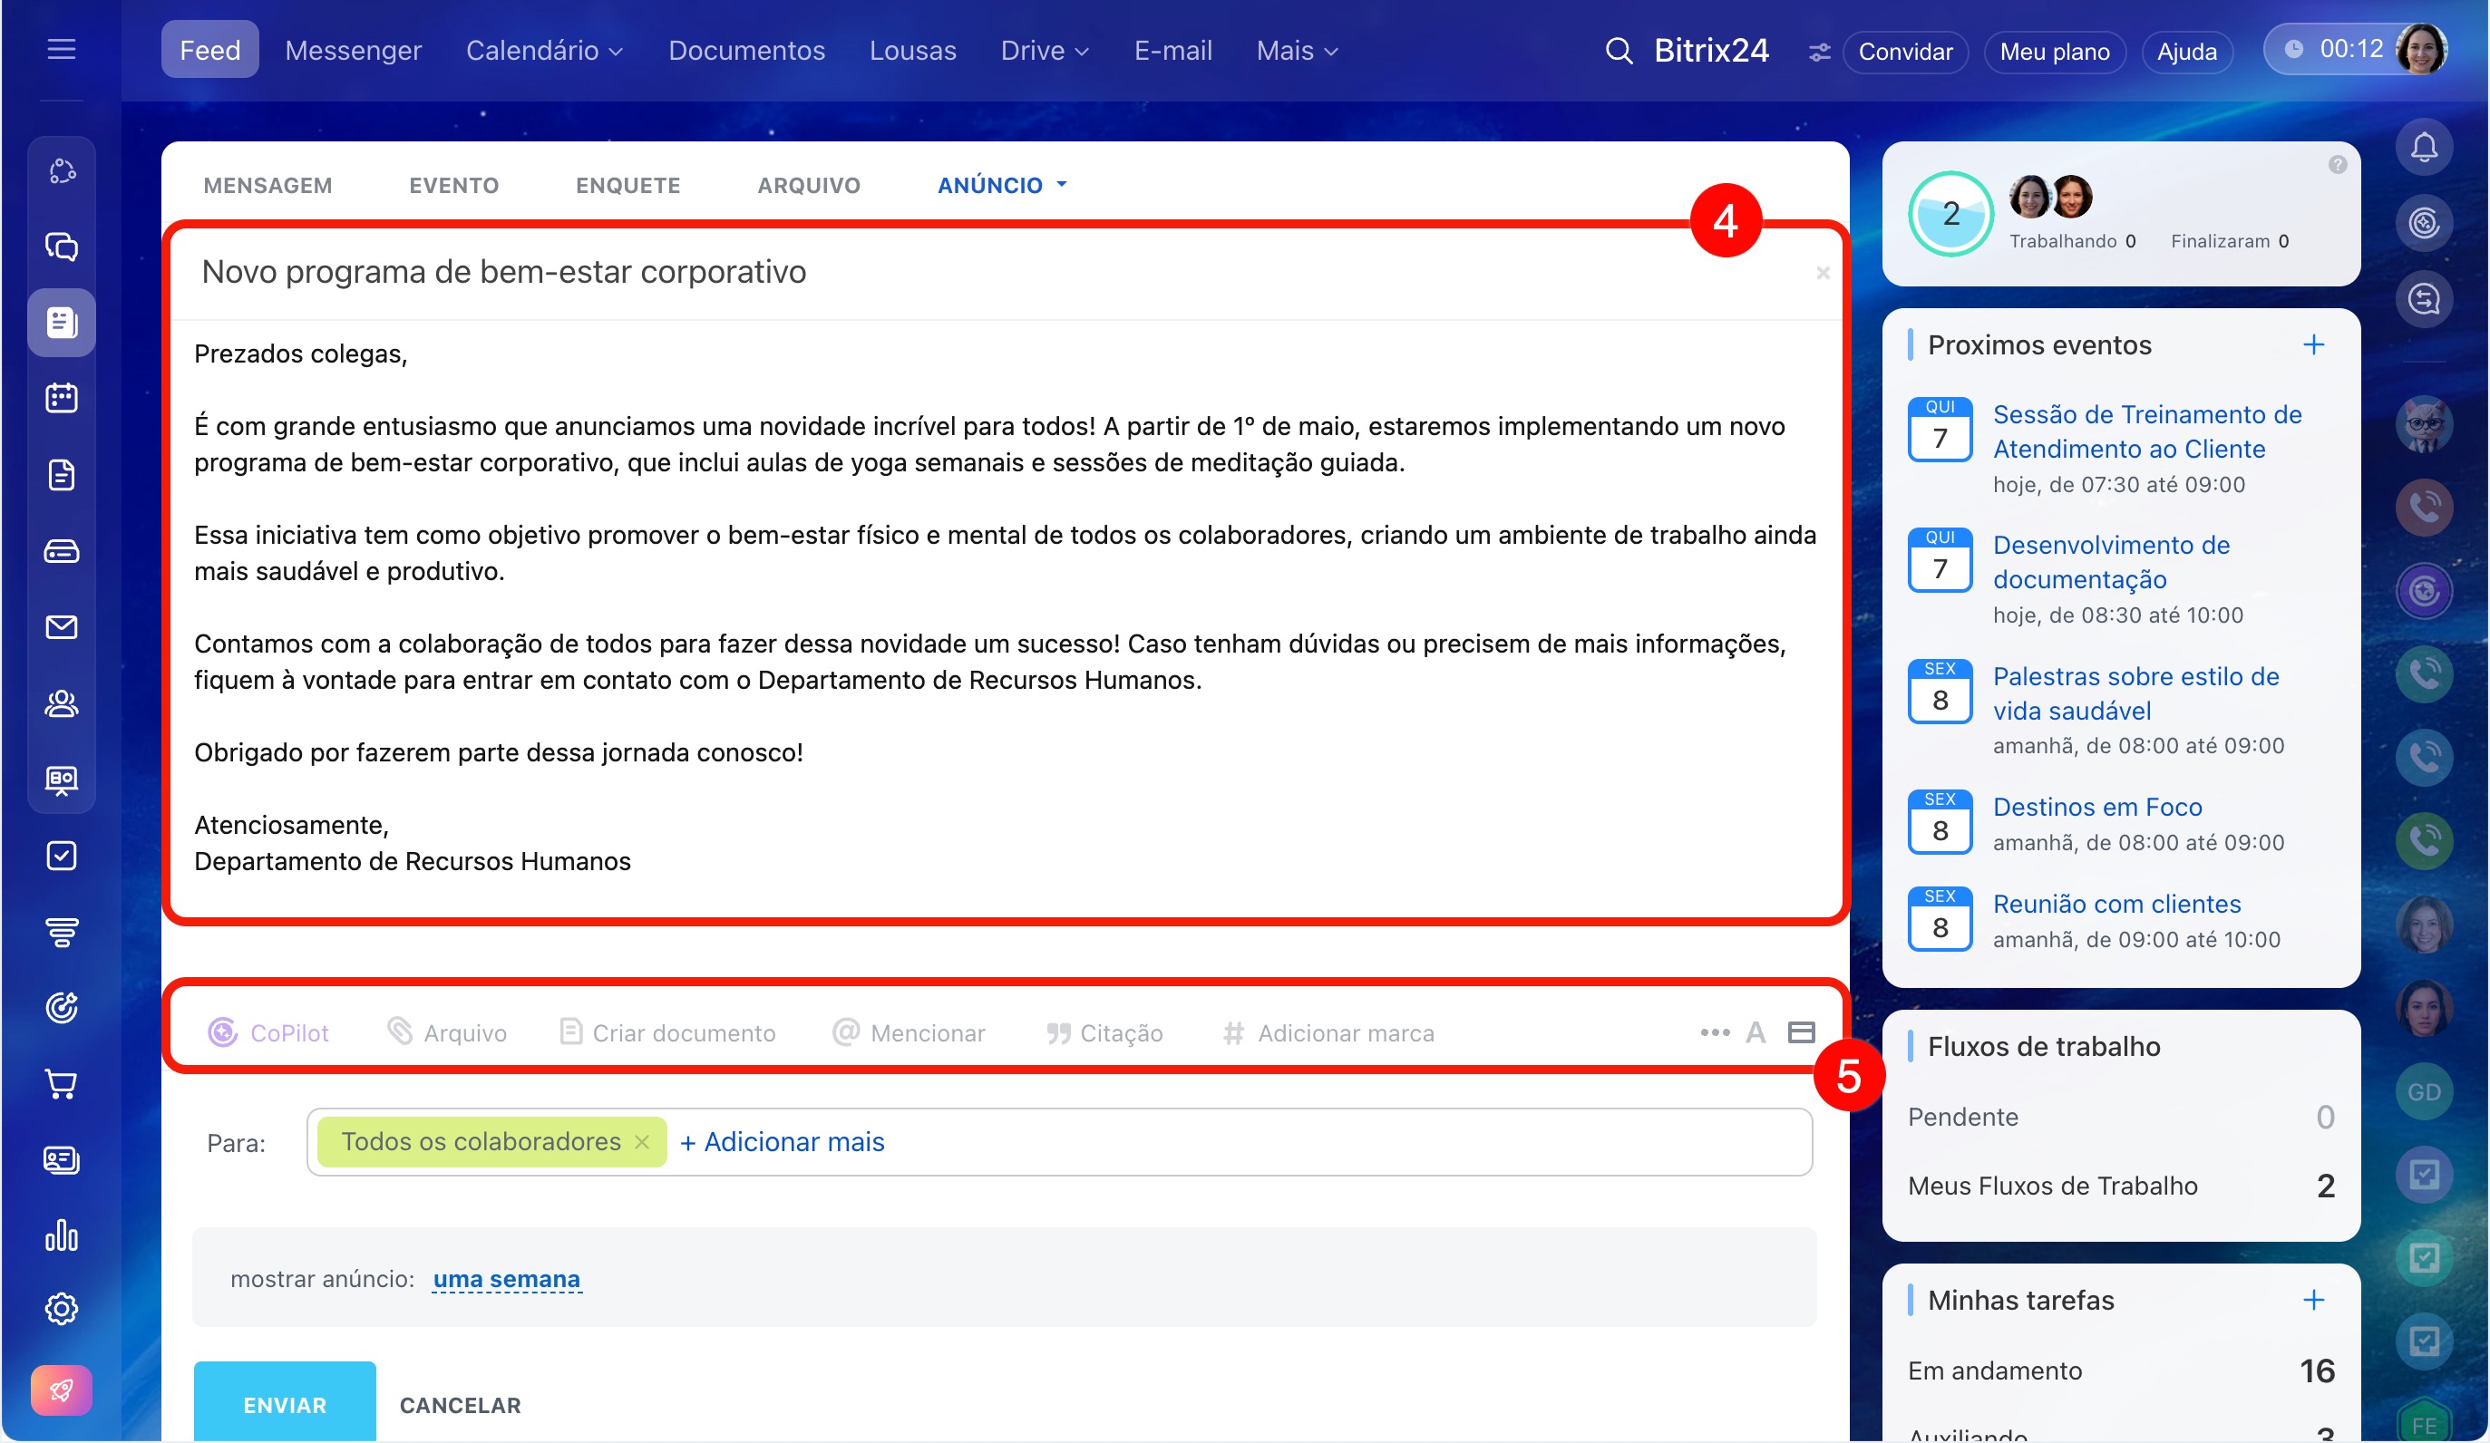Open the Mais menu dropdown
This screenshot has height=1443, width=2490.
pos(1298,51)
